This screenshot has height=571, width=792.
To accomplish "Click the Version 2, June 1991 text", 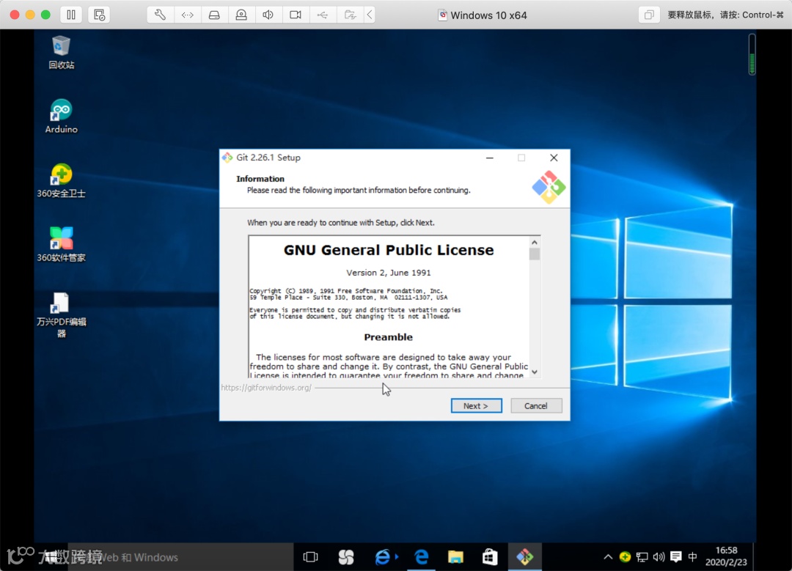I will [x=389, y=273].
